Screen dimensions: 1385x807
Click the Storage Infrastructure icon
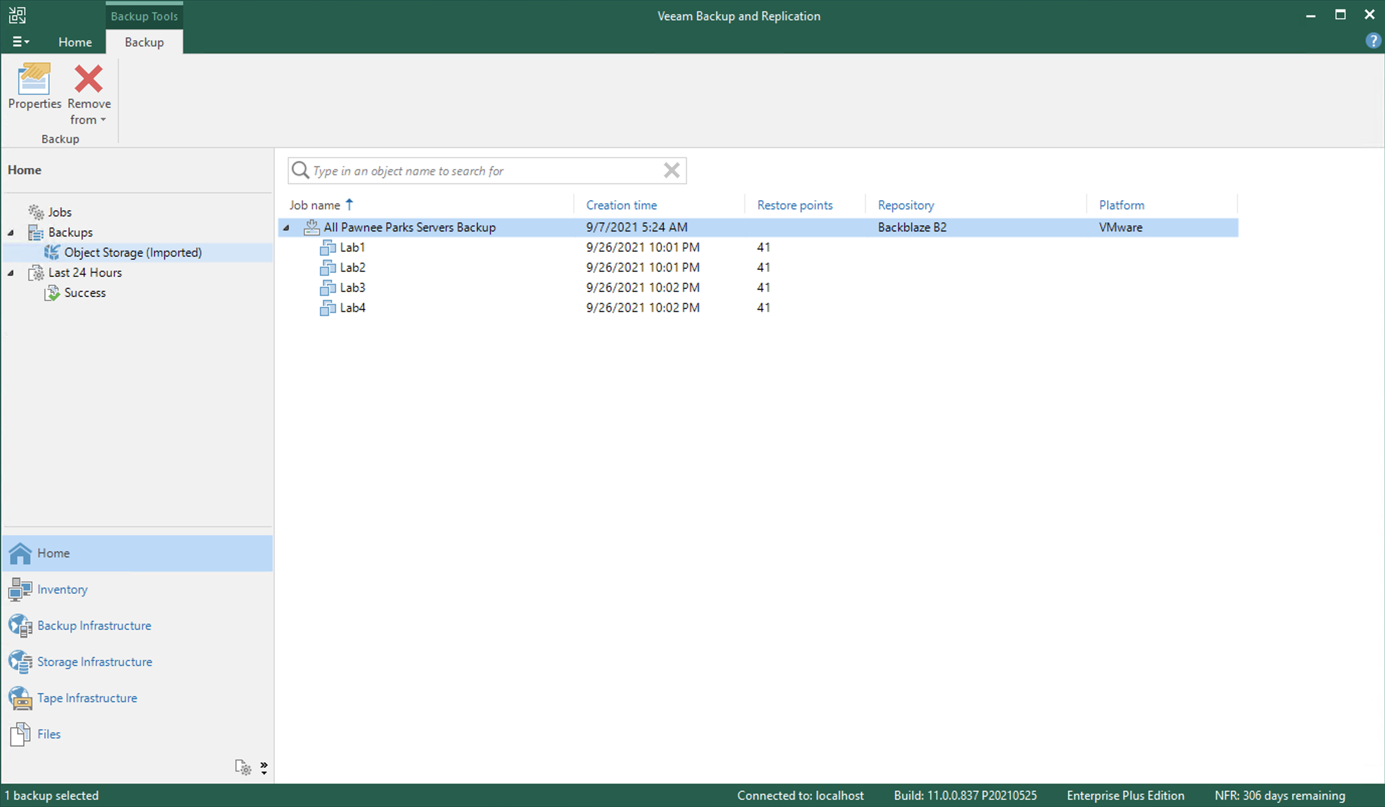pyautogui.click(x=20, y=663)
